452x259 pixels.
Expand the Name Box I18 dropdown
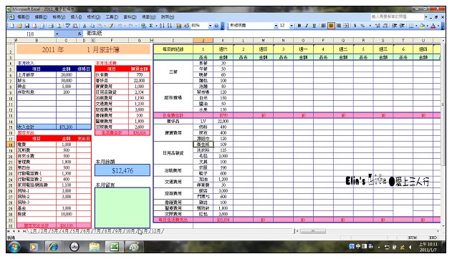57,34
